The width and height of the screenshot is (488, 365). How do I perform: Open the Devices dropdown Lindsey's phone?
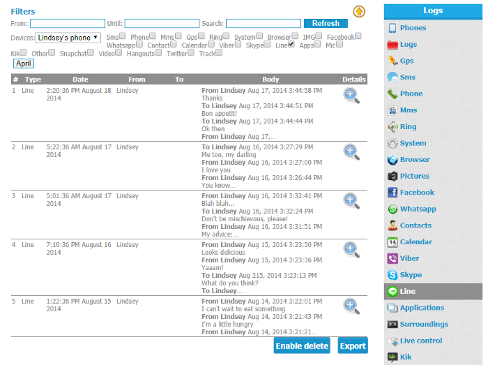[68, 38]
